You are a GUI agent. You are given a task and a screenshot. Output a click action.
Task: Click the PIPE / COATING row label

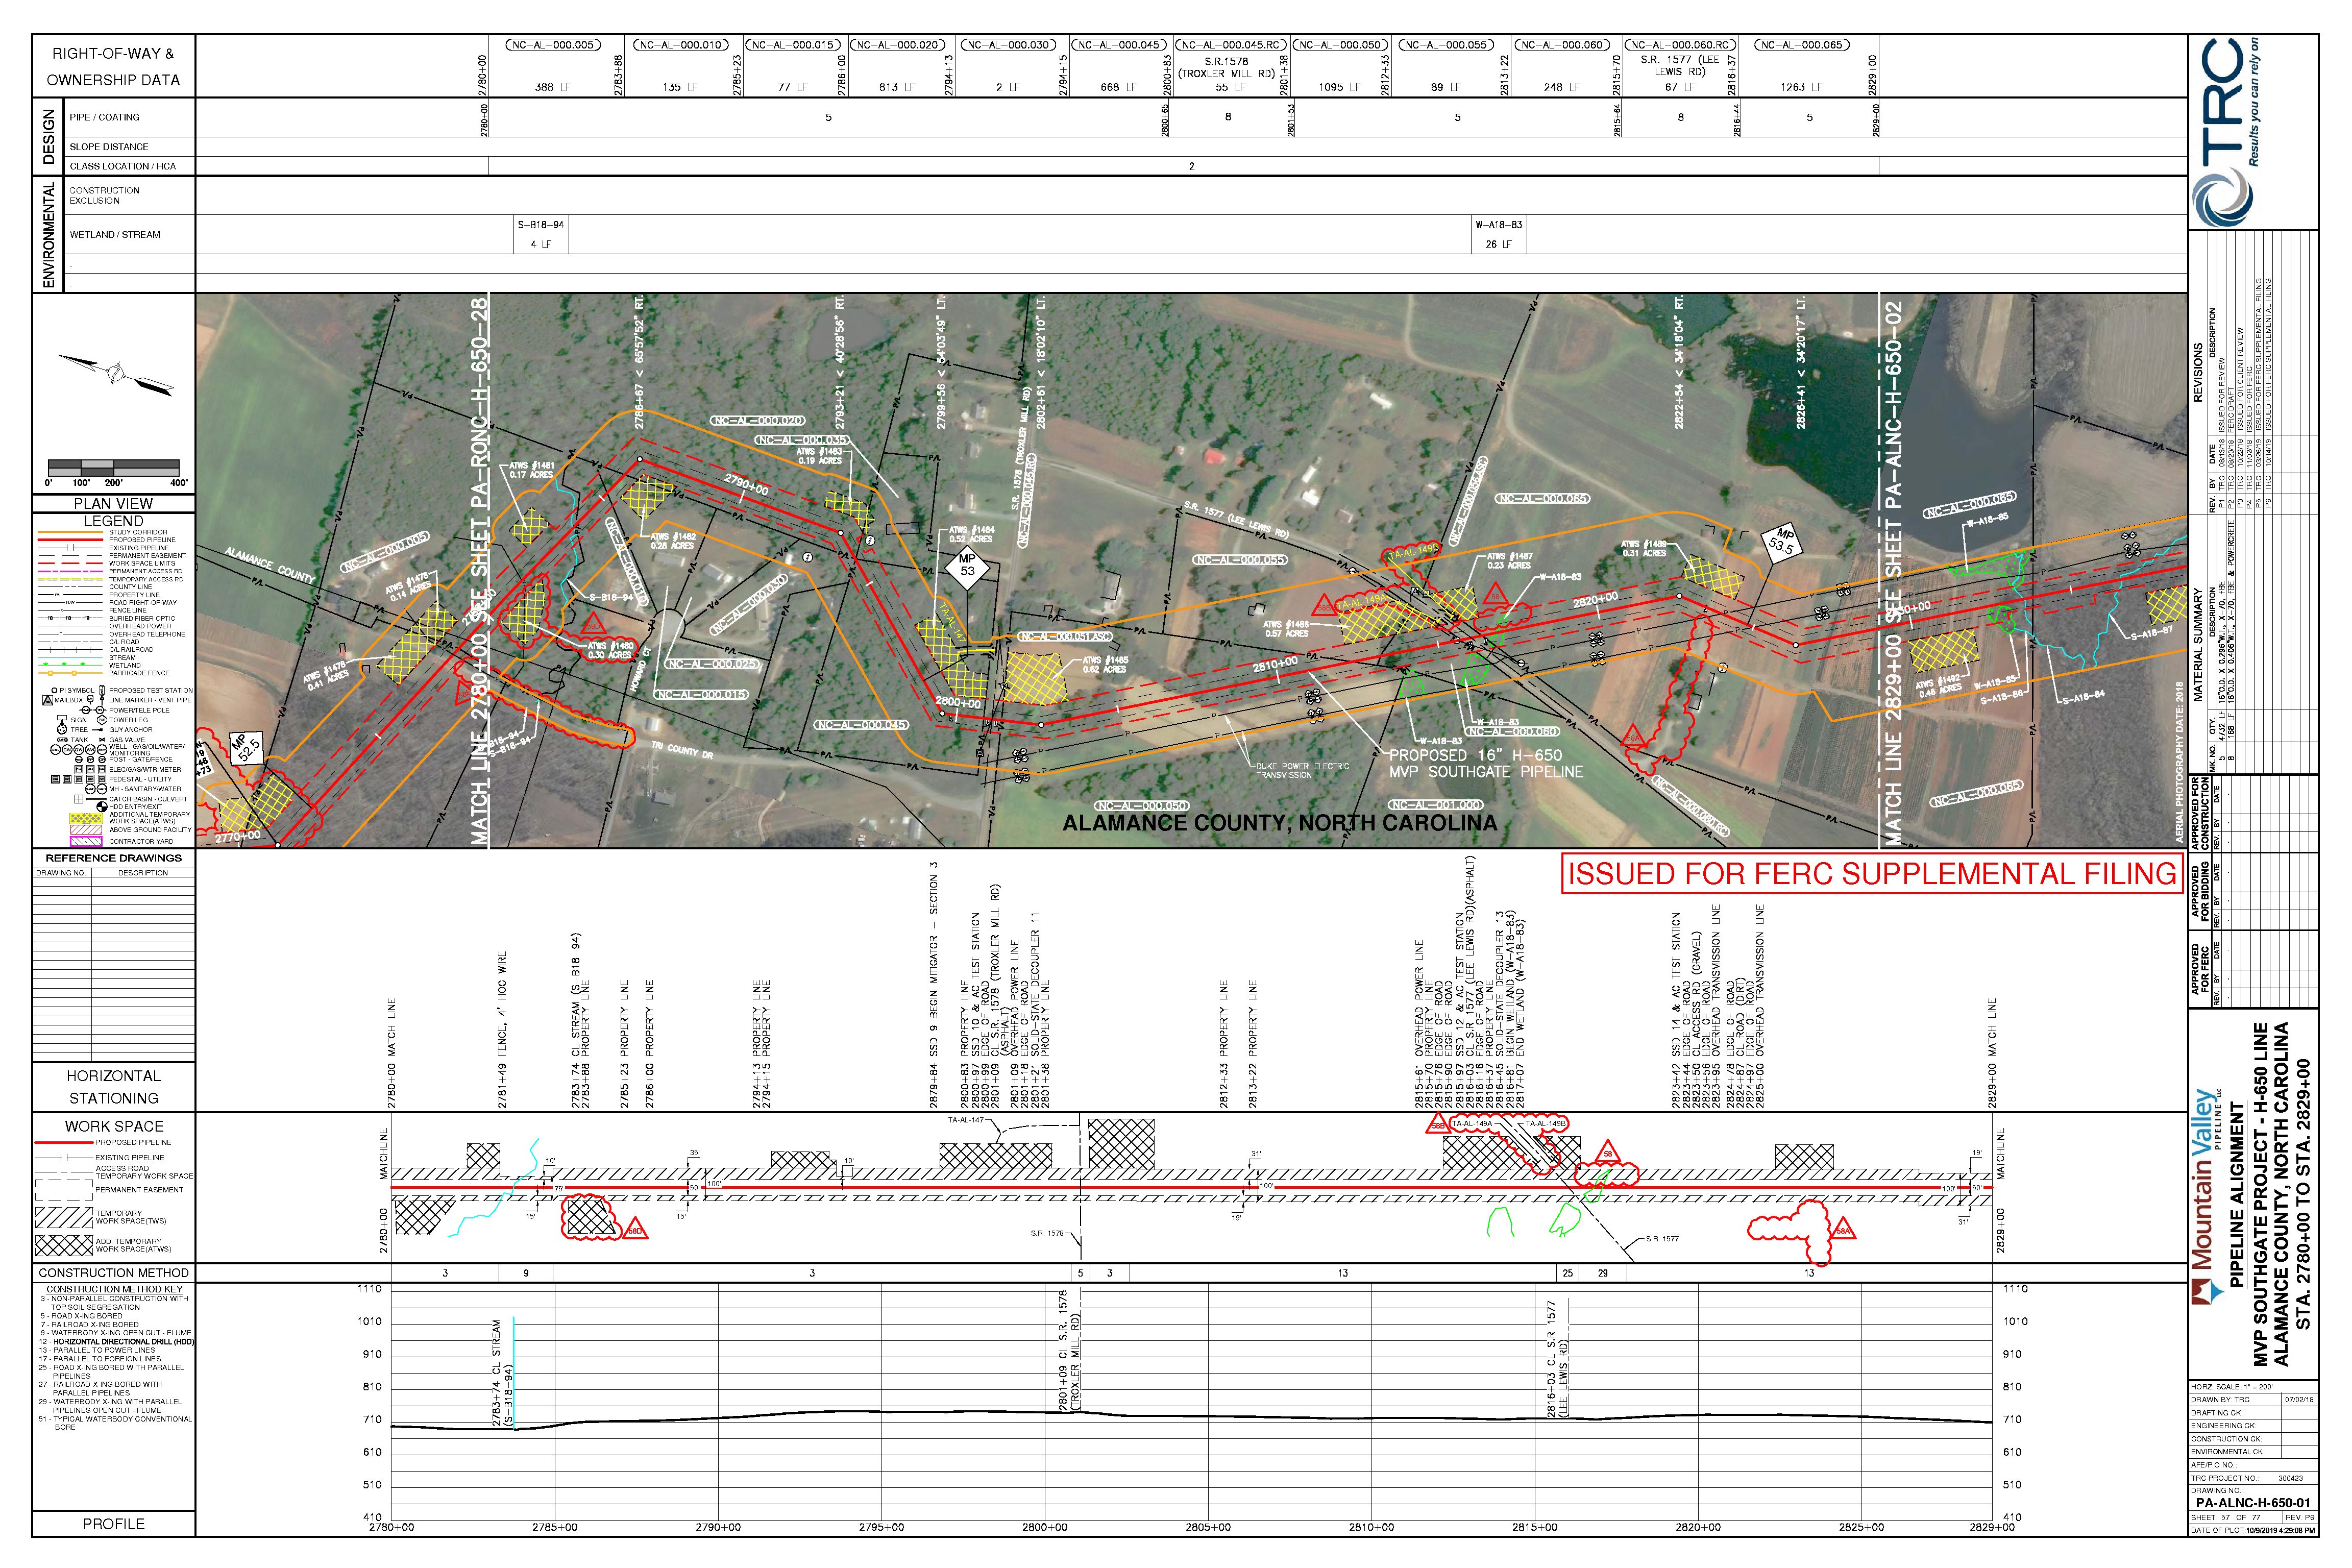(104, 117)
